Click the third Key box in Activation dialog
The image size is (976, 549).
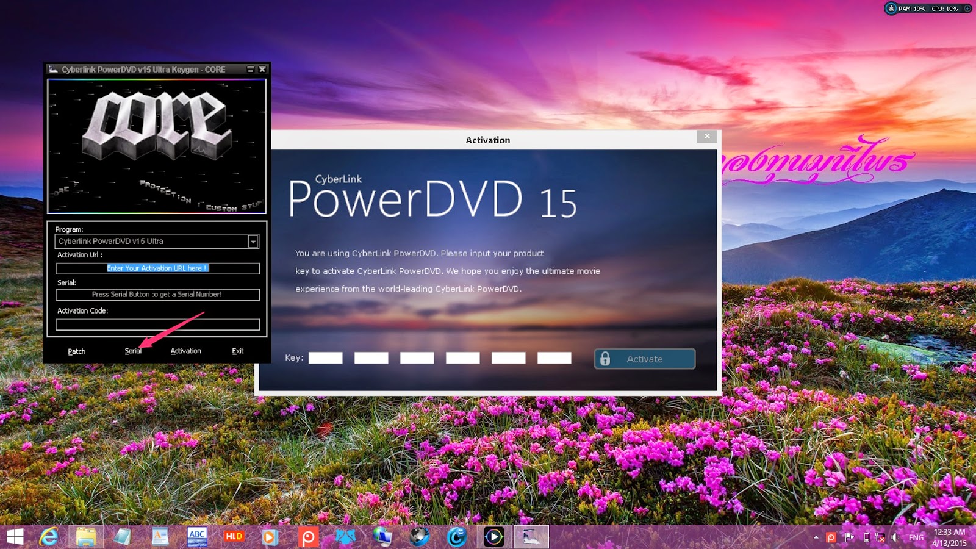[x=417, y=358]
